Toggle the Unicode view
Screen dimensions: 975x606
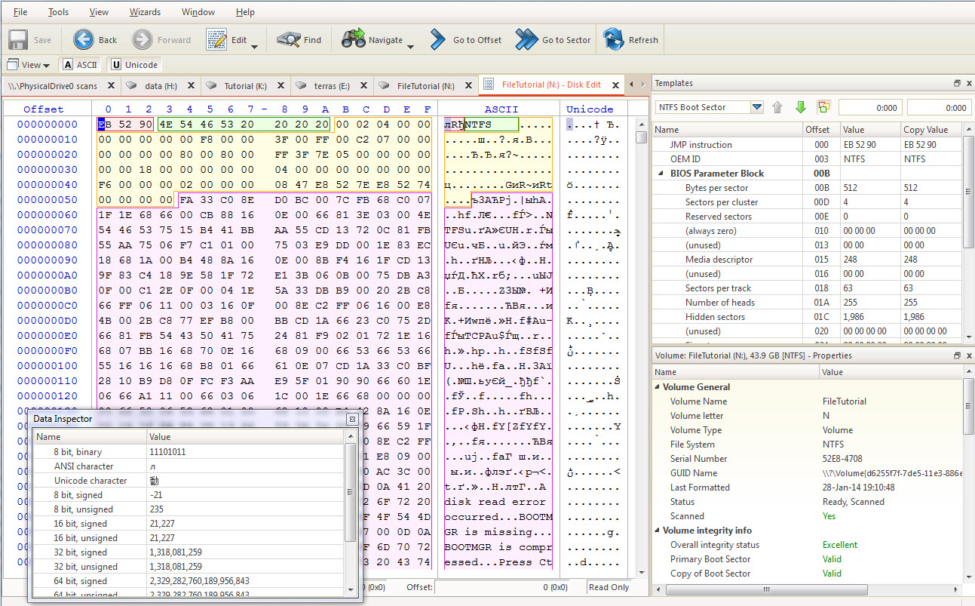tap(133, 65)
